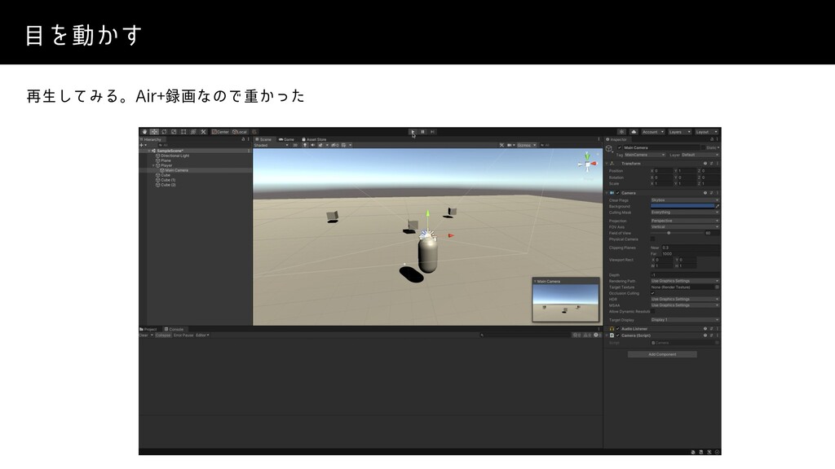Toggle the Main Camera active checkbox

click(620, 148)
